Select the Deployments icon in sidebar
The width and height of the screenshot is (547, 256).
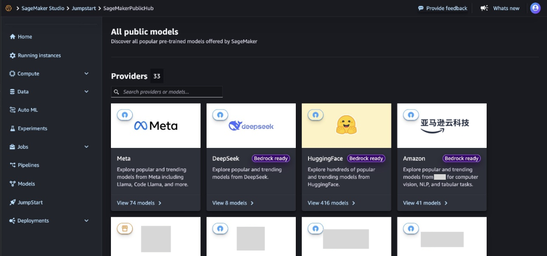click(13, 221)
